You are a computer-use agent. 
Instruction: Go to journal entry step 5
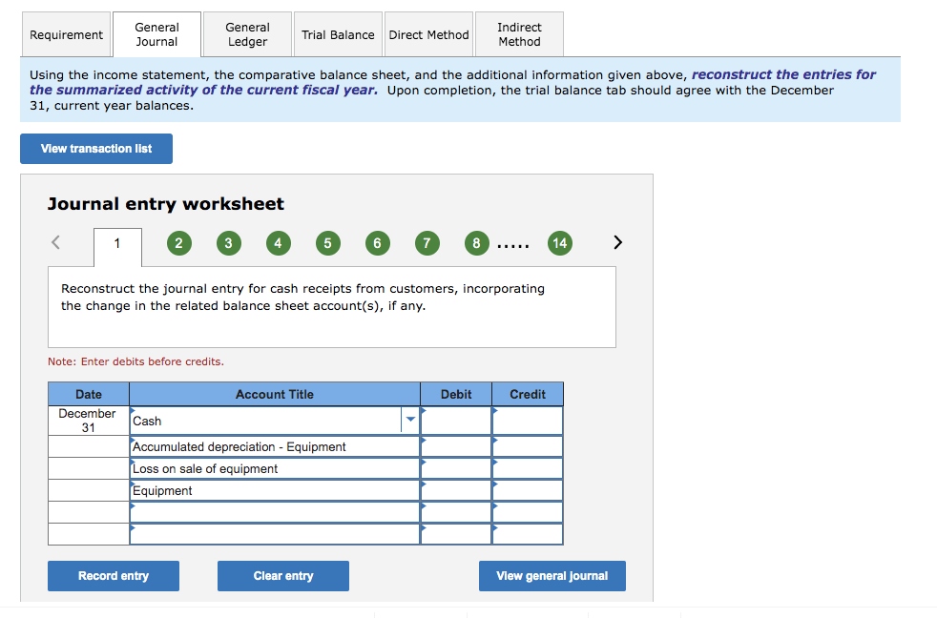(x=327, y=243)
